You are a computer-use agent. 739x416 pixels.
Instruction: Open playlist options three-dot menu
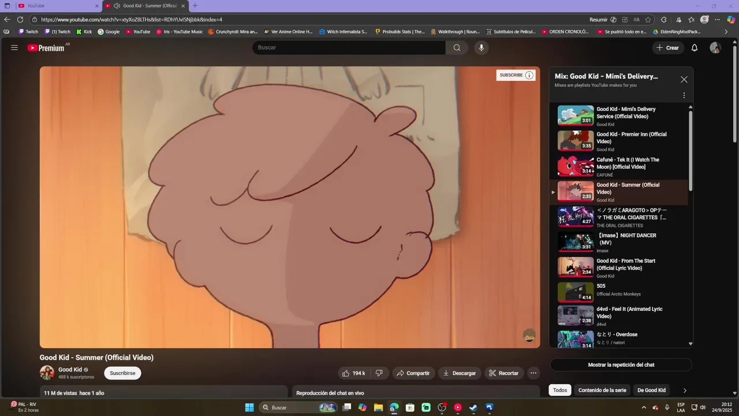pyautogui.click(x=684, y=95)
